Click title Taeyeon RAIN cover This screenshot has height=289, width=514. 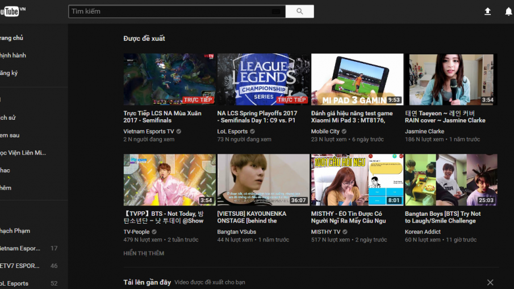(x=445, y=116)
